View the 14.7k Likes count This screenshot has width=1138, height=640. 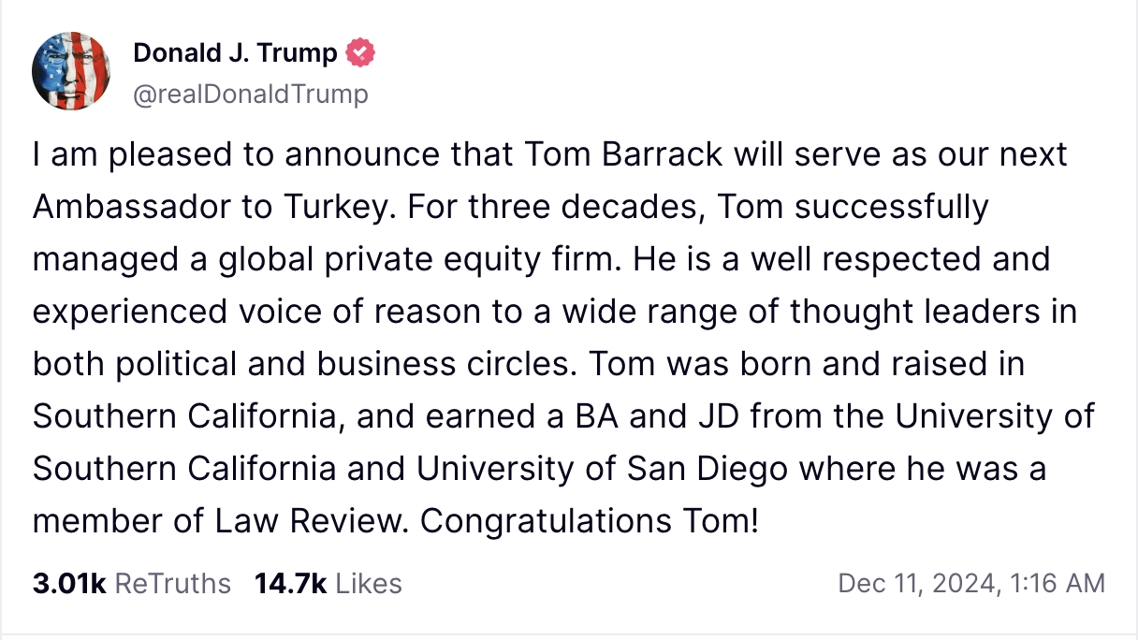[x=290, y=584]
